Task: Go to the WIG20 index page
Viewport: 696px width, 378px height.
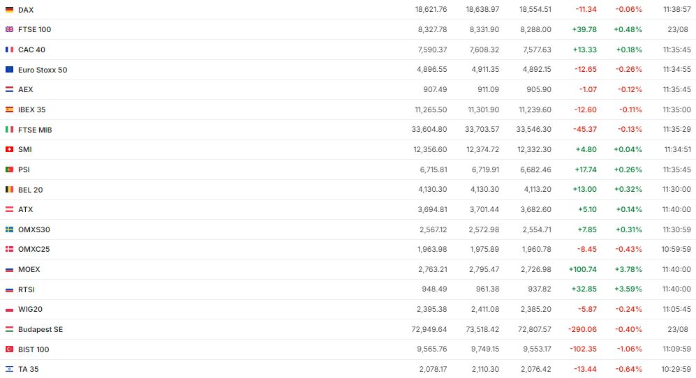Action: pos(31,309)
